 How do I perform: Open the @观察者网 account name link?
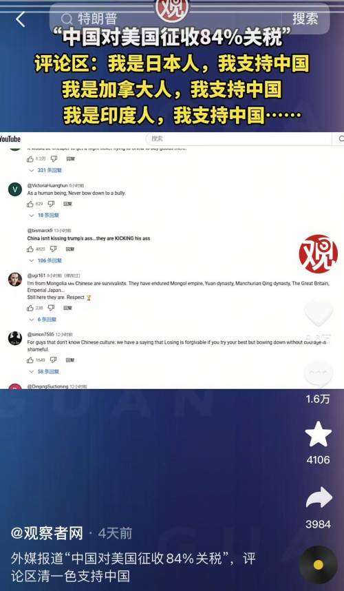tap(47, 533)
